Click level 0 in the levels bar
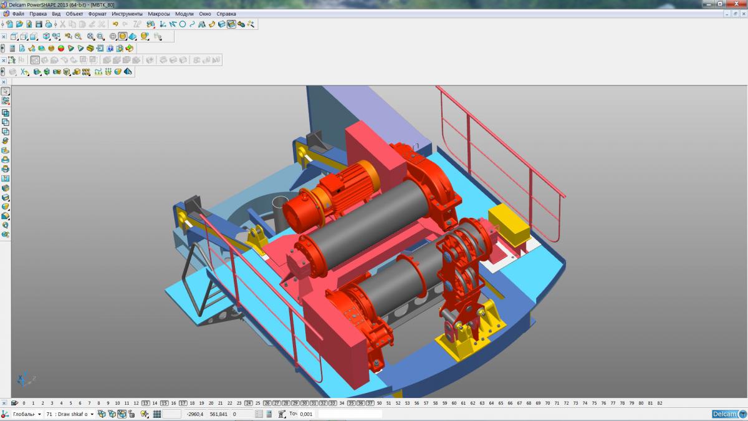The height and width of the screenshot is (421, 748). pyautogui.click(x=24, y=404)
